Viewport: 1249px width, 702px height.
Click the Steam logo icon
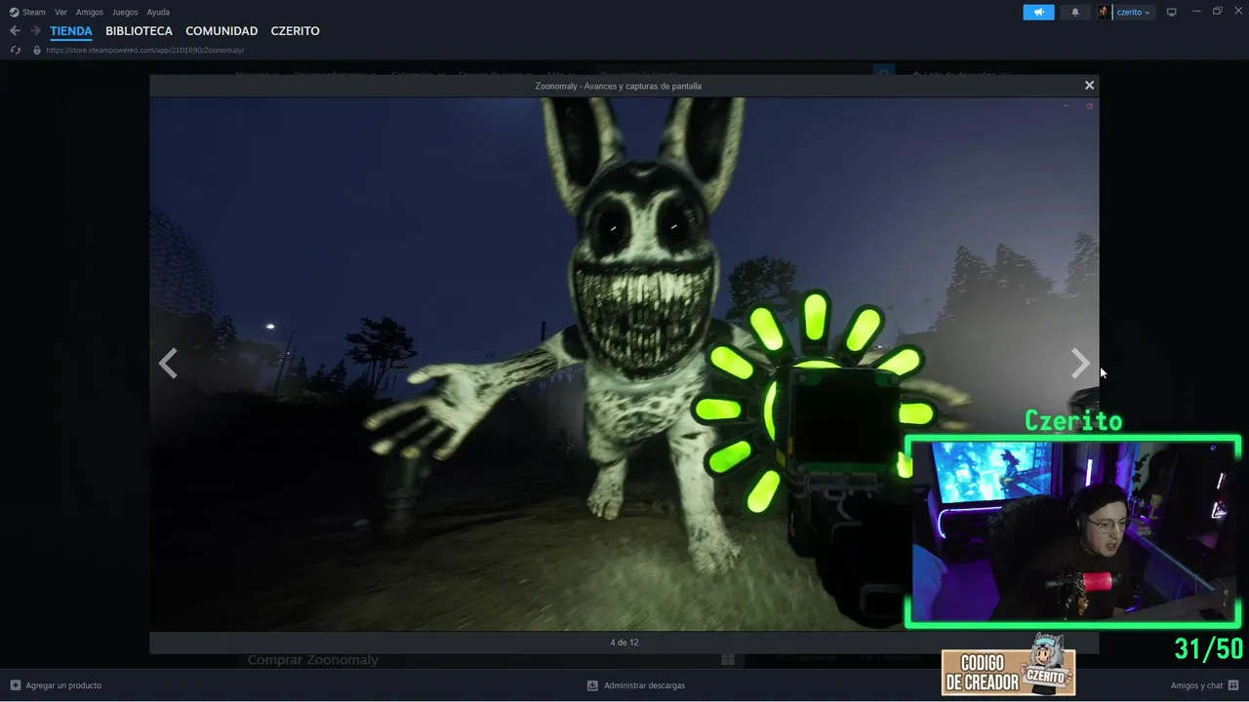[x=14, y=13]
